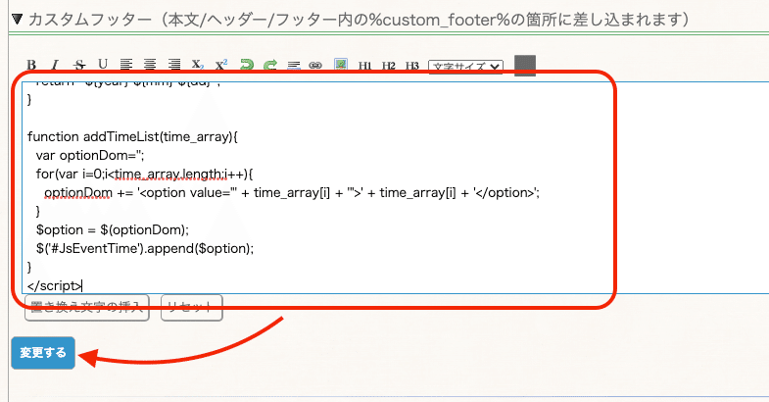
Task: Align text left
Action: [126, 65]
